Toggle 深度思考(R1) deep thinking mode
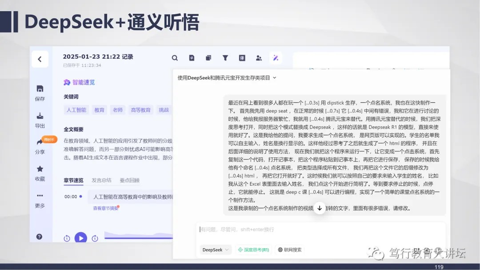This screenshot has width=480, height=270. pos(253,250)
